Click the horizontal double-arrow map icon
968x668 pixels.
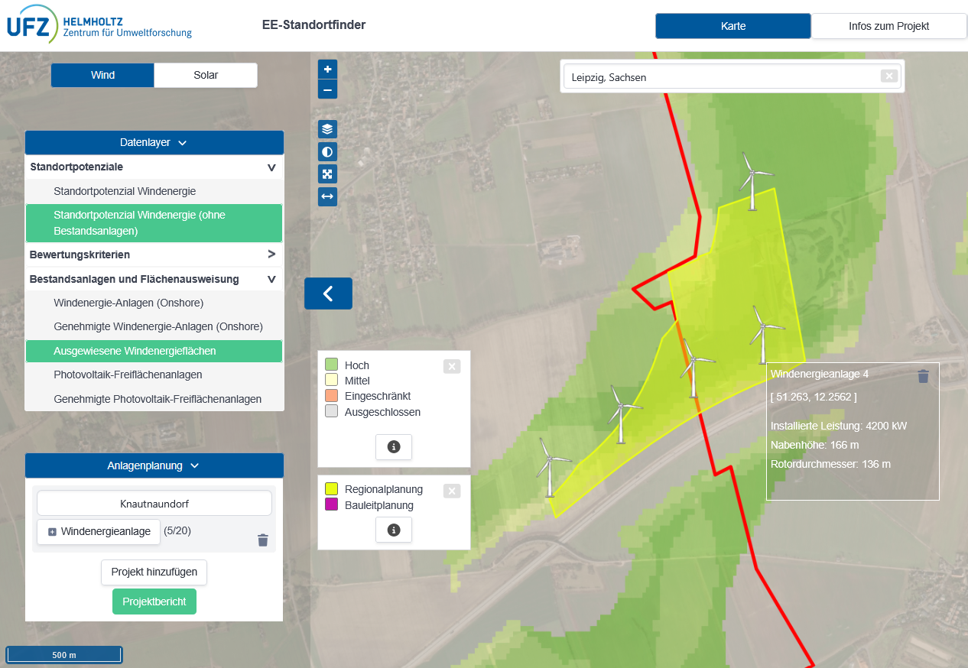click(x=327, y=196)
